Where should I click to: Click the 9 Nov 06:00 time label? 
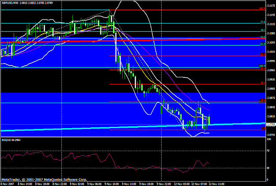[x=95, y=184]
